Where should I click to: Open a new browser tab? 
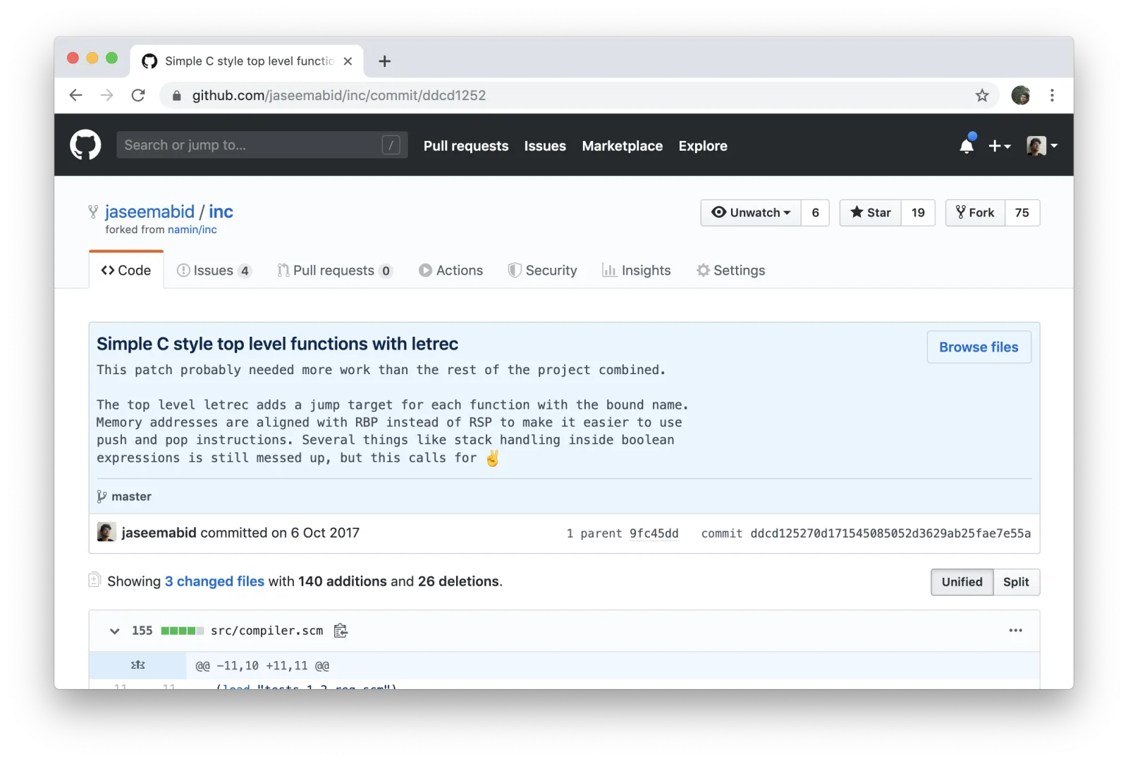click(384, 61)
